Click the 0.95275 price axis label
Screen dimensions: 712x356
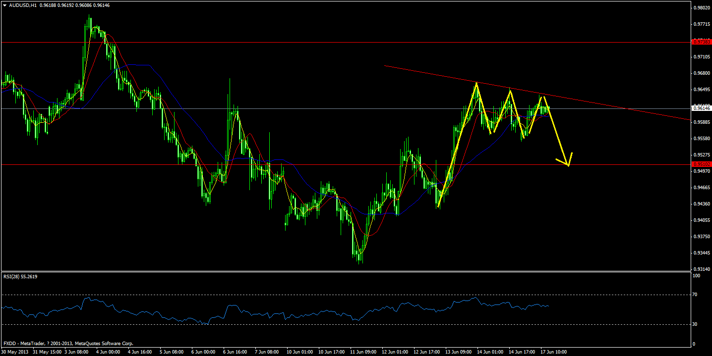coord(701,155)
